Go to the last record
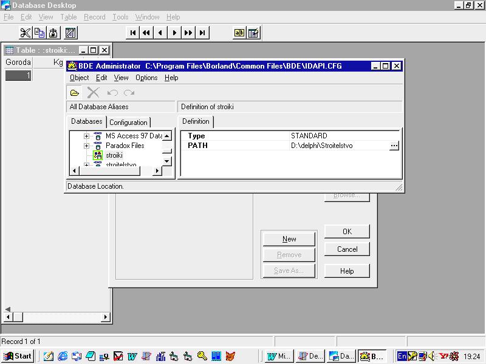 tap(202, 33)
